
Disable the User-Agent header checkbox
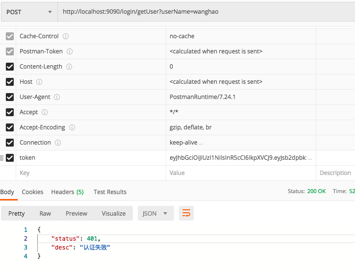[10, 97]
